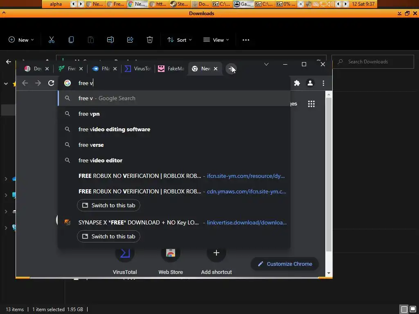This screenshot has height=314, width=419.
Task: Click the volume speaker icon in the system tray
Action: [x=331, y=4]
